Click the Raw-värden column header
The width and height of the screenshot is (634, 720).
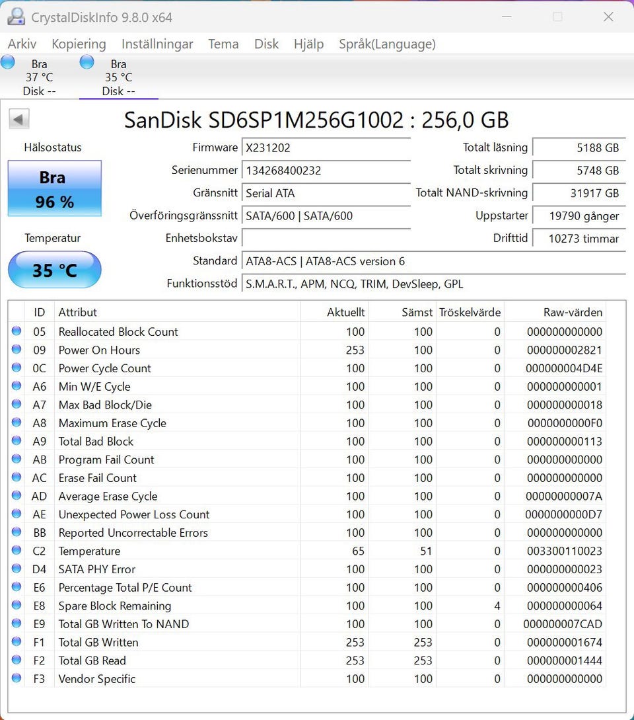click(x=555, y=312)
